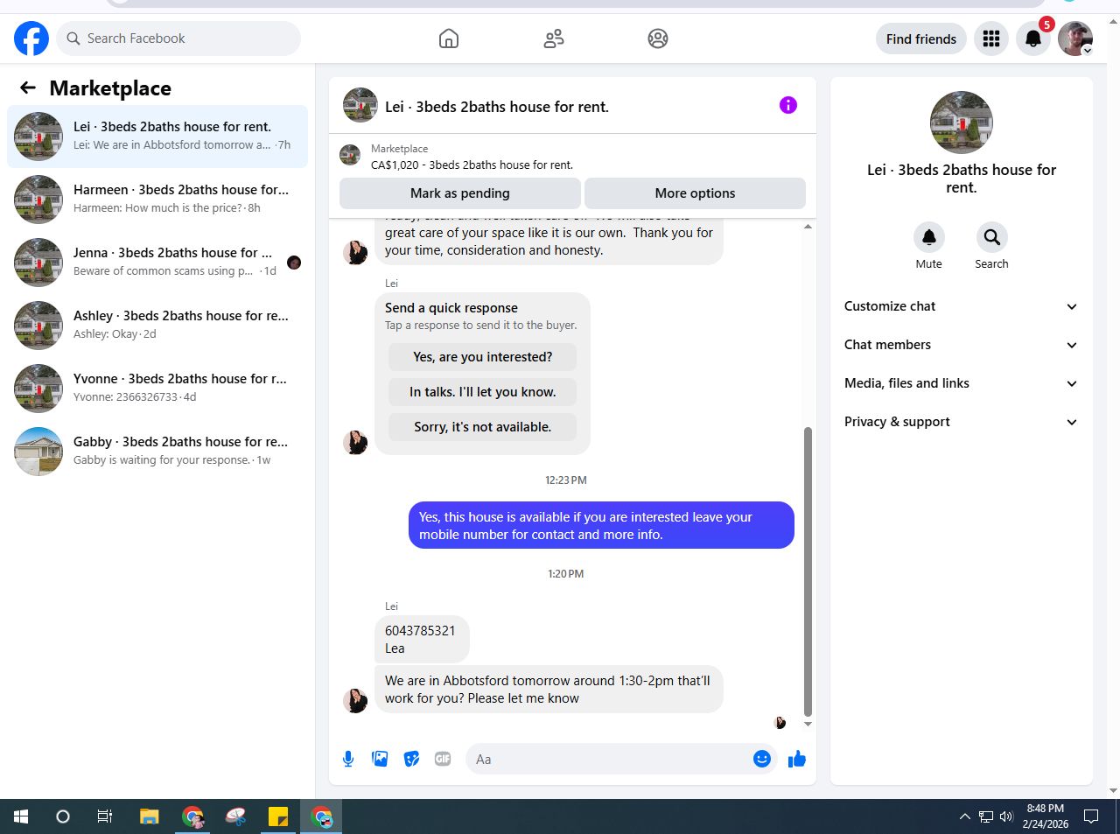The image size is (1120, 834).
Task: Open the taskbar clock showing 8:48 PM
Action: (1046, 816)
